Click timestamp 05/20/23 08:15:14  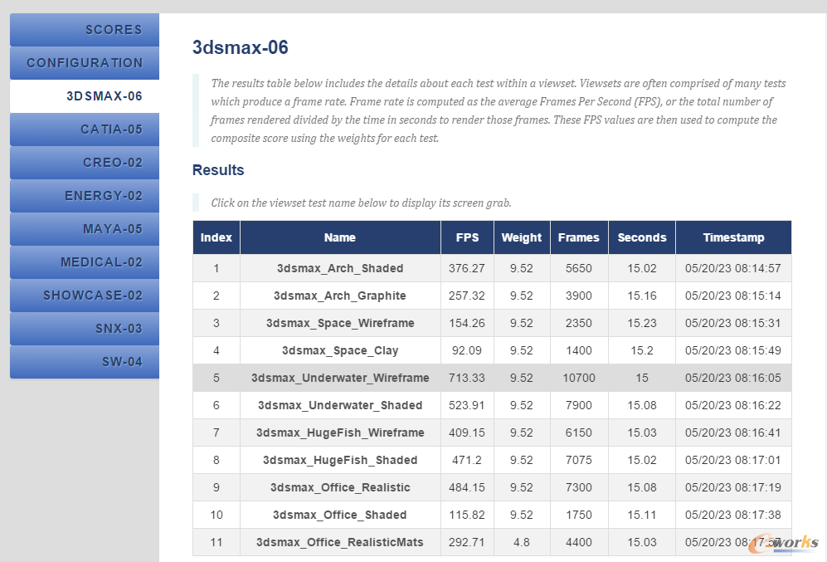[x=733, y=296]
